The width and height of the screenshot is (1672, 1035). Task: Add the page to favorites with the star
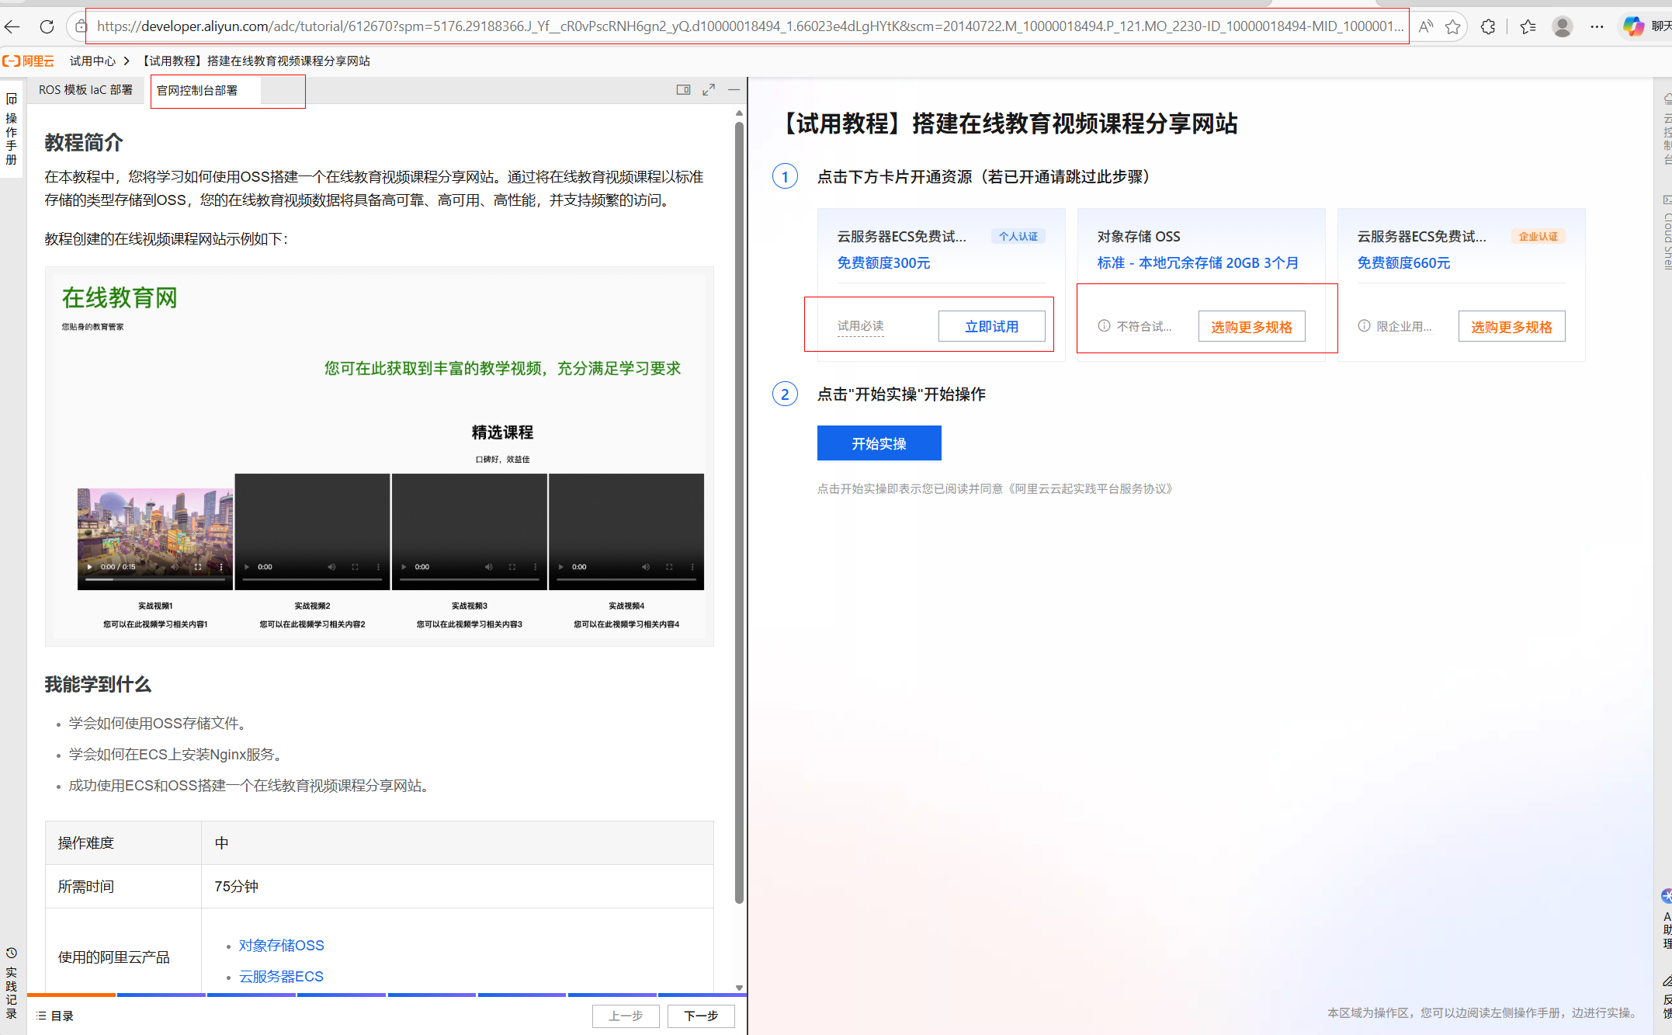pyautogui.click(x=1452, y=26)
